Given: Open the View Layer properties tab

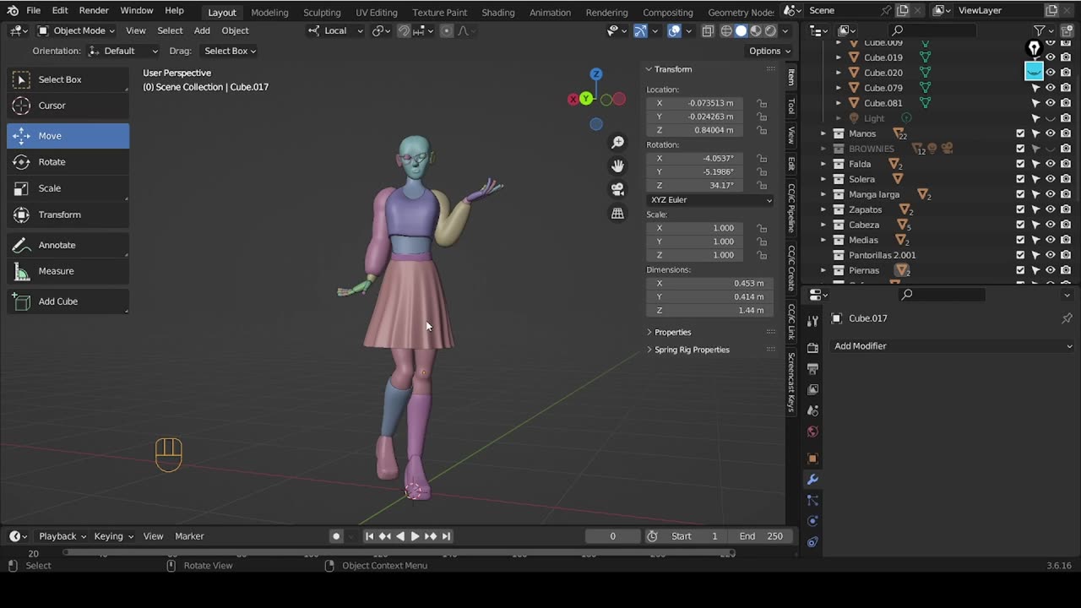Looking at the screenshot, I should tap(812, 389).
